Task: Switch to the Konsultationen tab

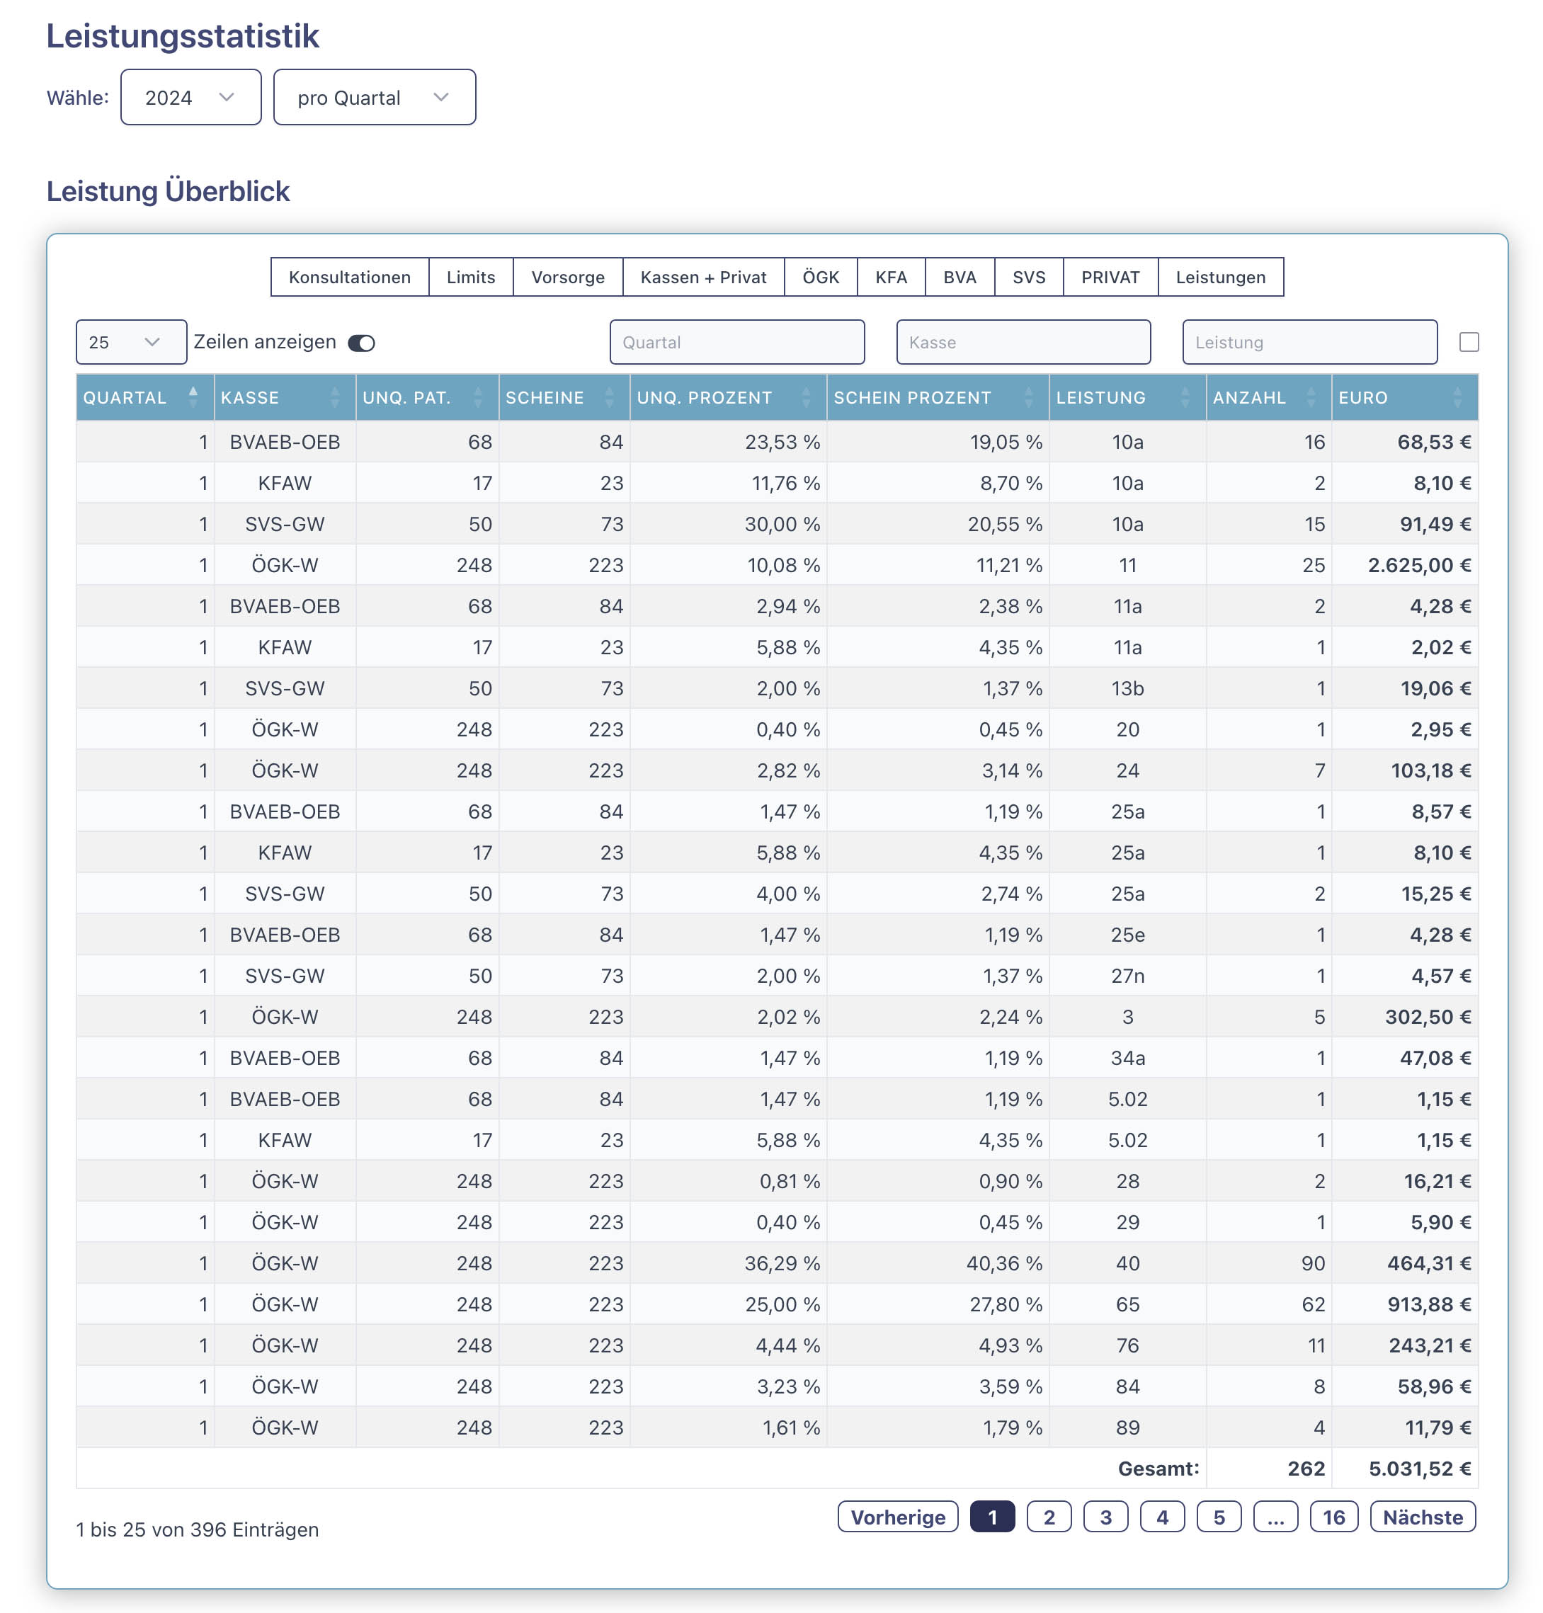Action: [350, 277]
